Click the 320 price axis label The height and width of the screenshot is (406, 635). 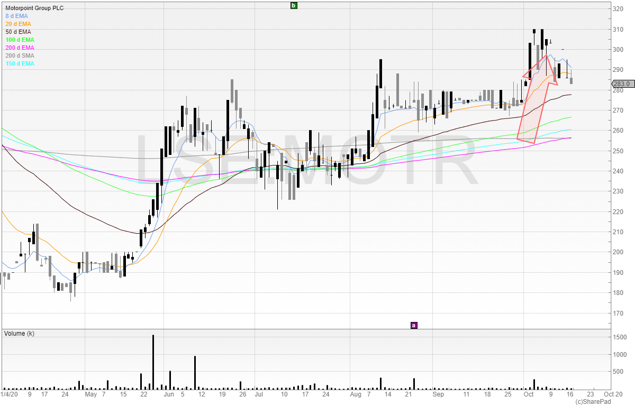point(618,9)
